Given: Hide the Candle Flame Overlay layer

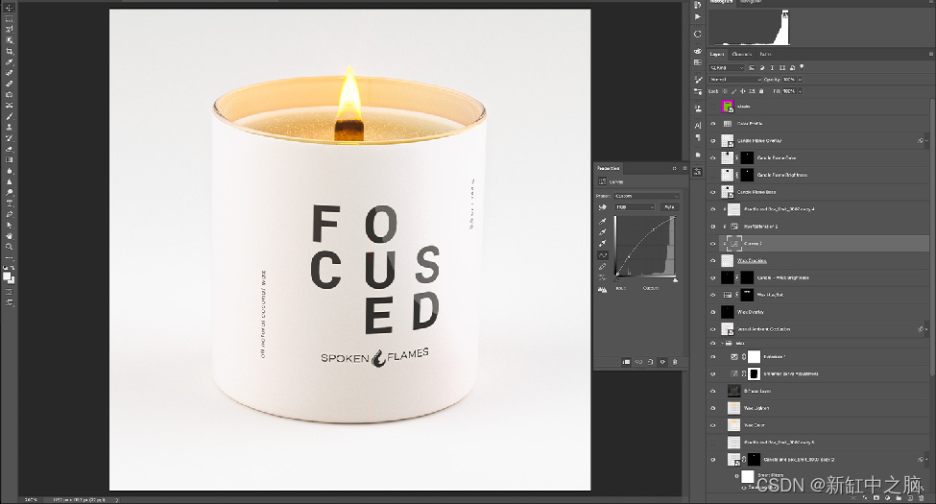Looking at the screenshot, I should coord(712,141).
